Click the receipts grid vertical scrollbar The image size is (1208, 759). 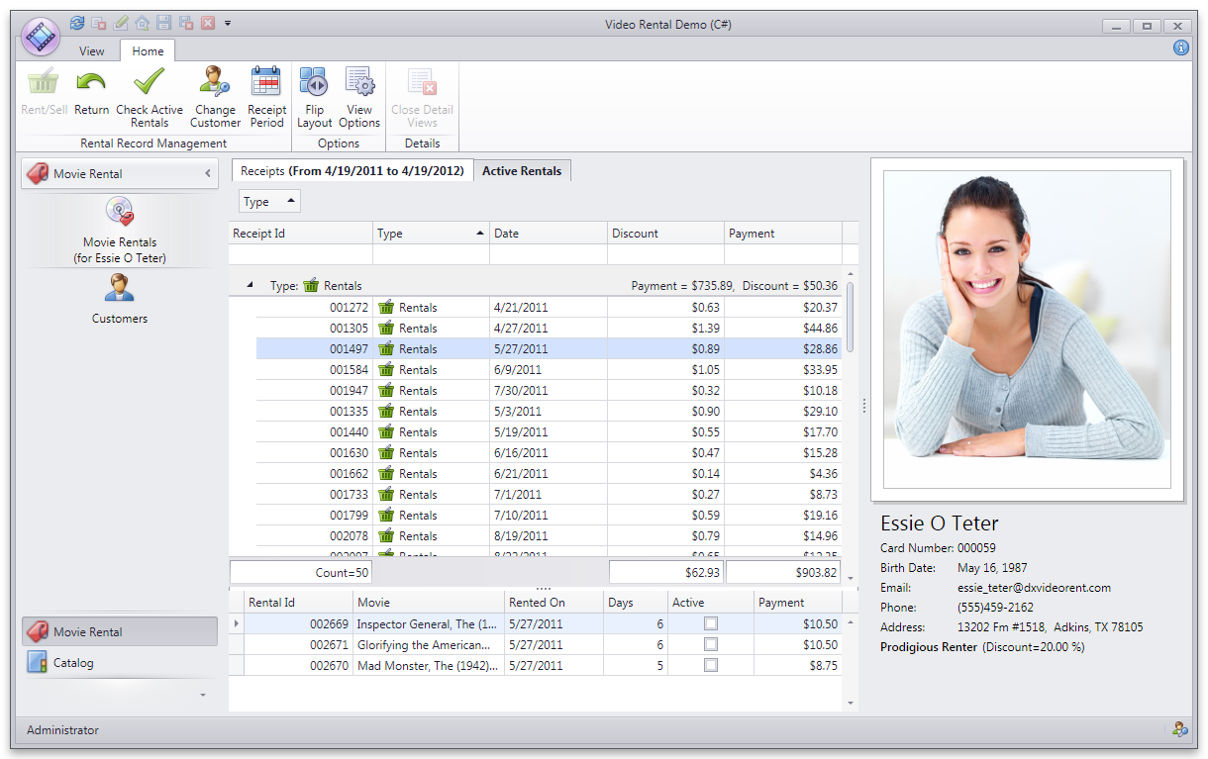point(850,317)
